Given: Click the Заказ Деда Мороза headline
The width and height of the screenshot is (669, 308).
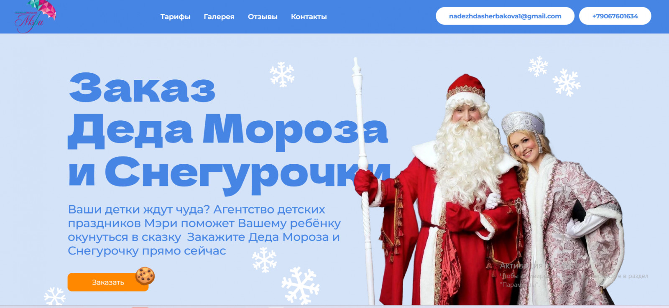Looking at the screenshot, I should 229,132.
